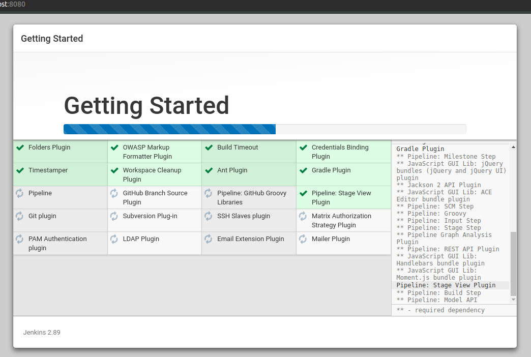Click the checkmark icon for OWASP Markup Formatter Plugin
Screen dimensions: 531x357
(x=115, y=147)
